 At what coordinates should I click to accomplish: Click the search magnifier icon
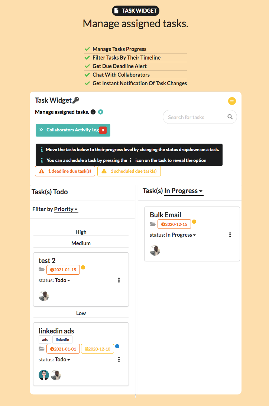click(230, 117)
